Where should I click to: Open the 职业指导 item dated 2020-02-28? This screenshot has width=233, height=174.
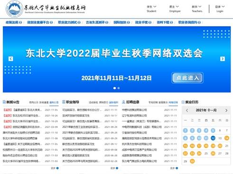(x=81, y=161)
